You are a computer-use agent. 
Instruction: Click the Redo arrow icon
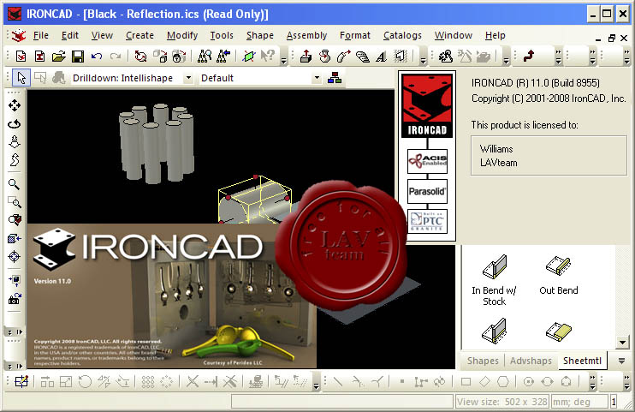point(116,56)
